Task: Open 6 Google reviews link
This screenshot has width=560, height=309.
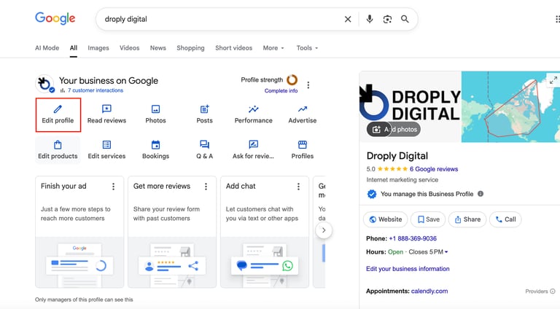Action: tap(434, 169)
